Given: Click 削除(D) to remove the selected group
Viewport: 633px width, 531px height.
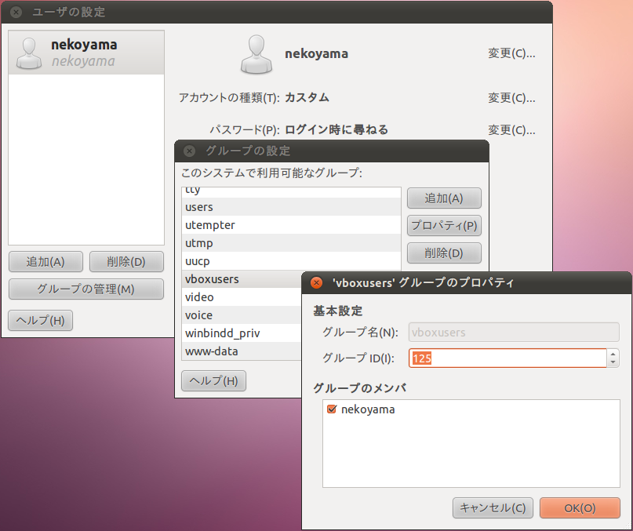Looking at the screenshot, I should click(443, 253).
